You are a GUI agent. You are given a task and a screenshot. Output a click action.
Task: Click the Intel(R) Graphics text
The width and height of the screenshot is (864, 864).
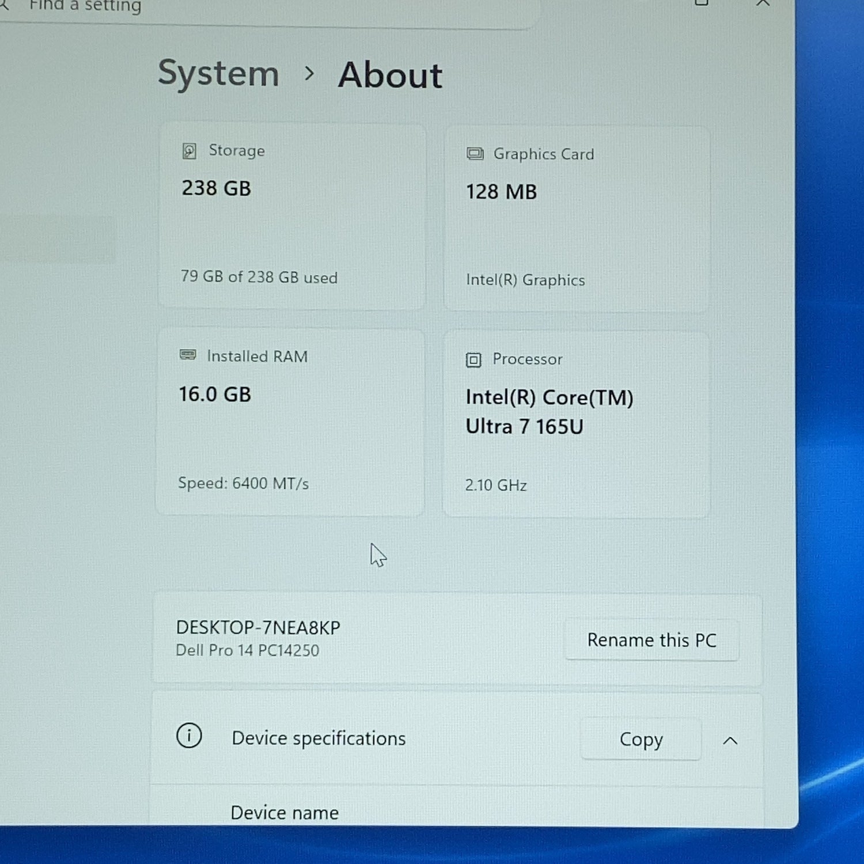[x=525, y=280]
